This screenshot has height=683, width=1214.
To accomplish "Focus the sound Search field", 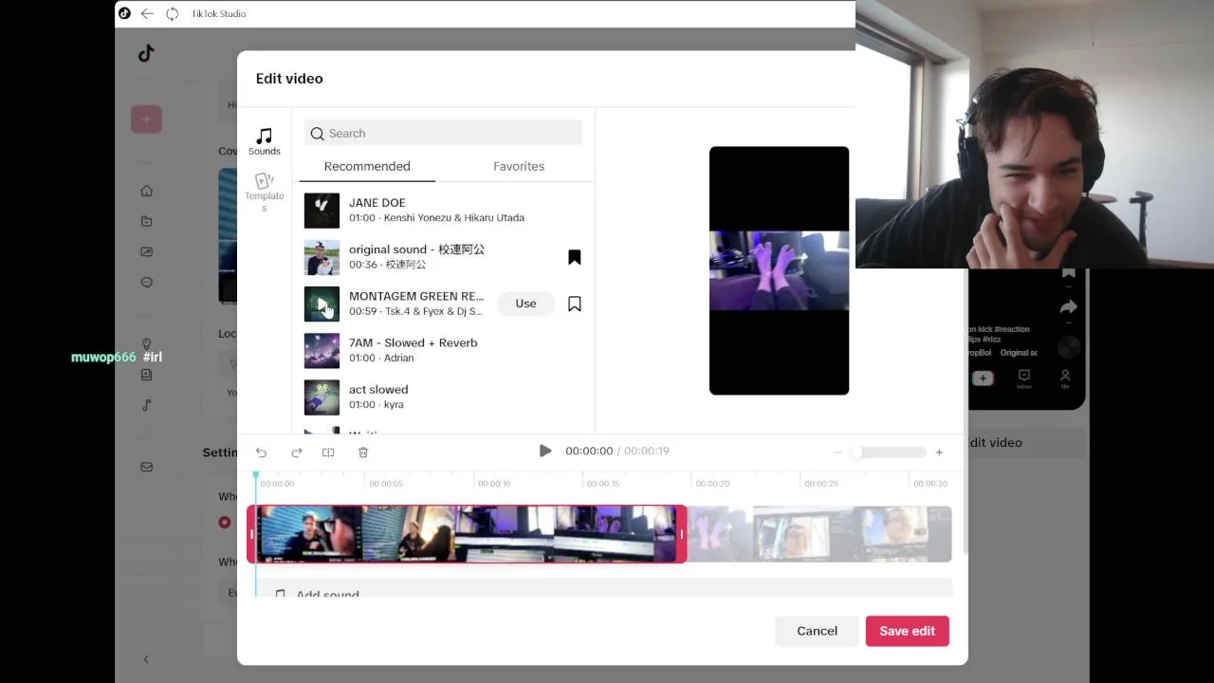I will pos(443,134).
